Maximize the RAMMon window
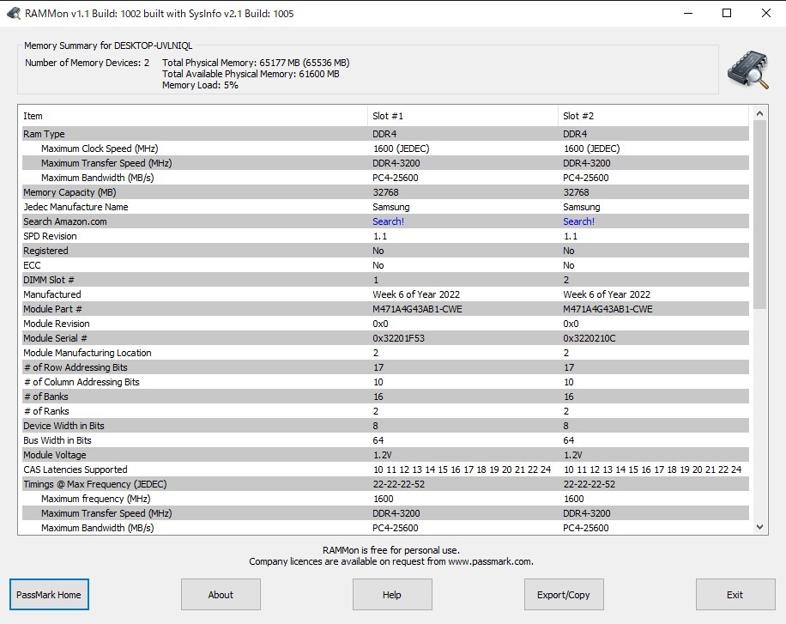 (x=727, y=14)
